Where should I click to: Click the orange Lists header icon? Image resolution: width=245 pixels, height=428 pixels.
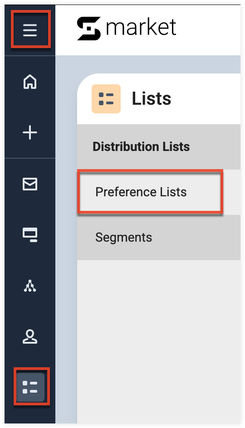tap(106, 99)
